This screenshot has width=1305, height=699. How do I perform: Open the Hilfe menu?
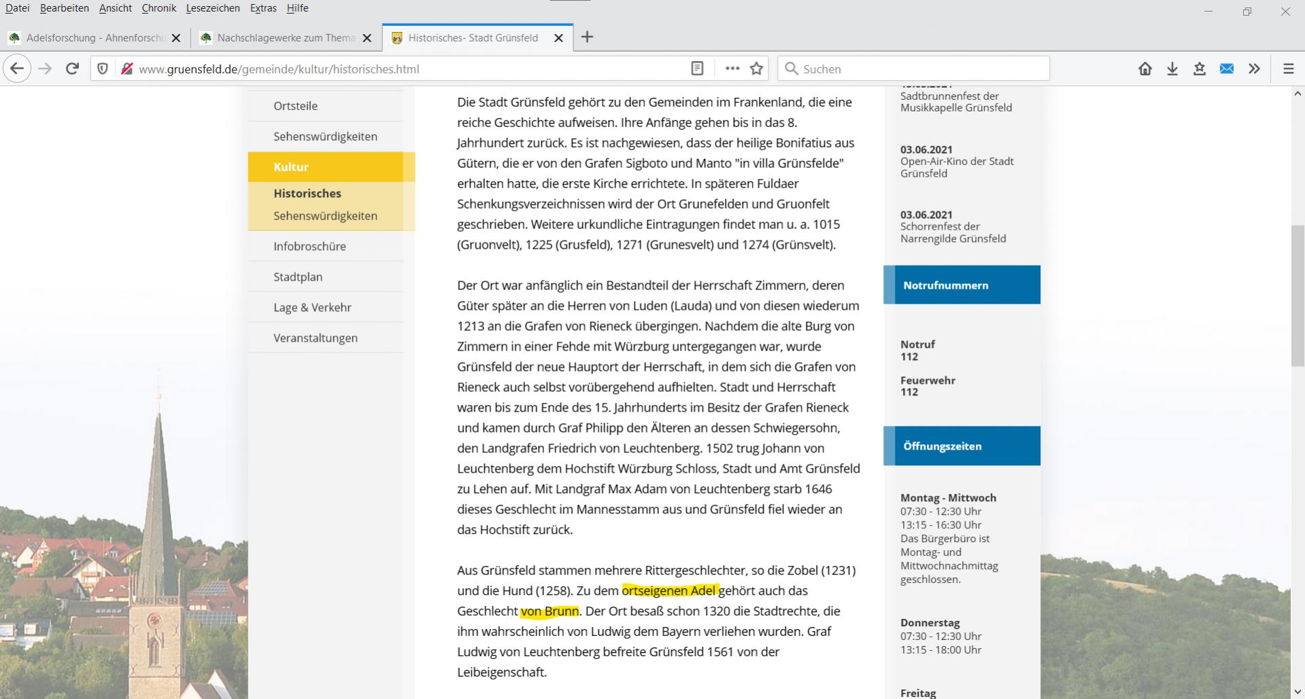tap(298, 8)
